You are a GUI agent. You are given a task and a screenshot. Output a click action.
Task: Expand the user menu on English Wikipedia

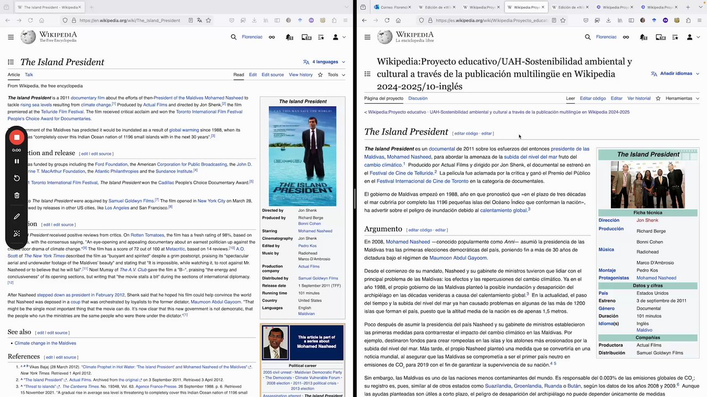(339, 37)
